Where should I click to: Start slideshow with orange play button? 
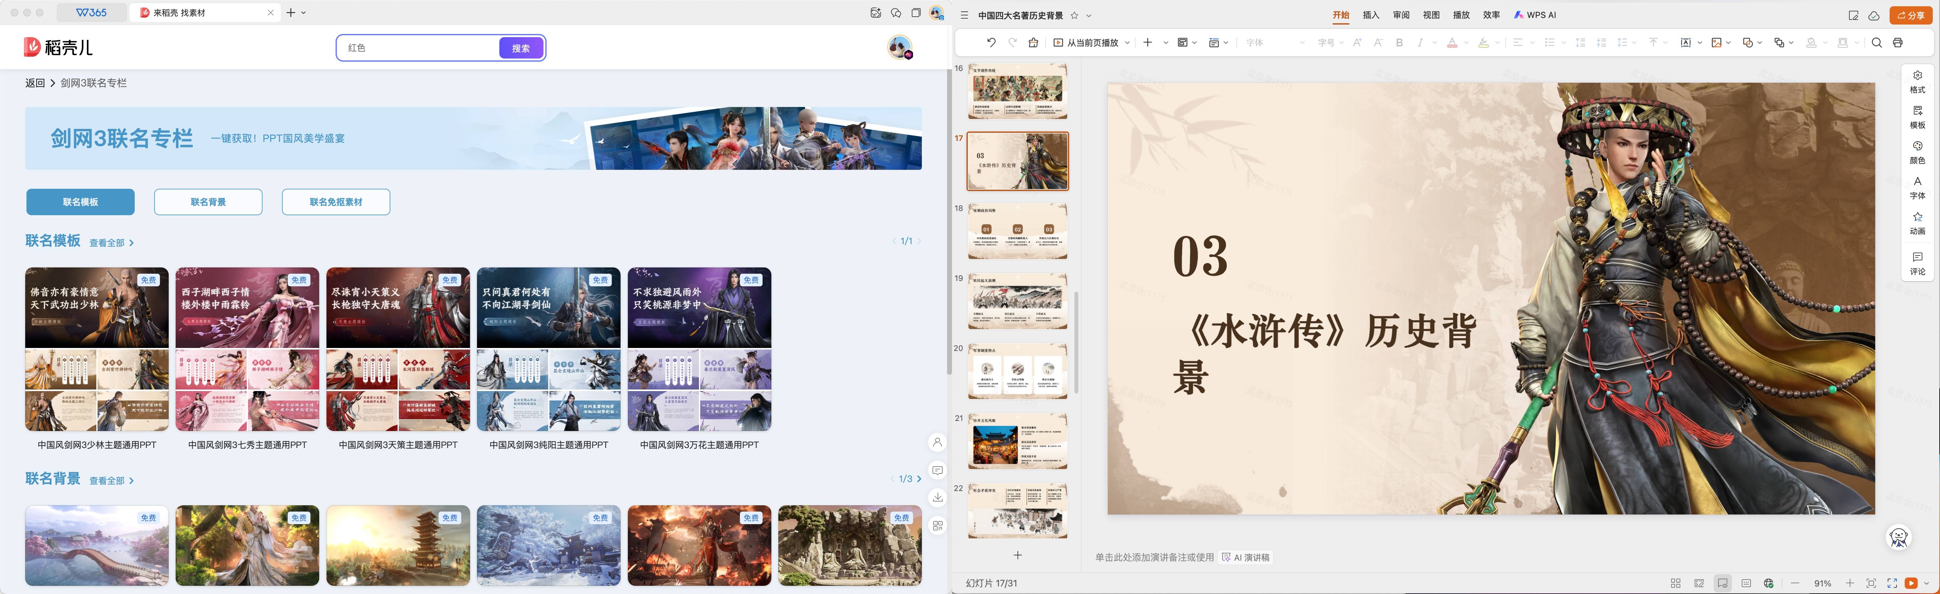1911,583
